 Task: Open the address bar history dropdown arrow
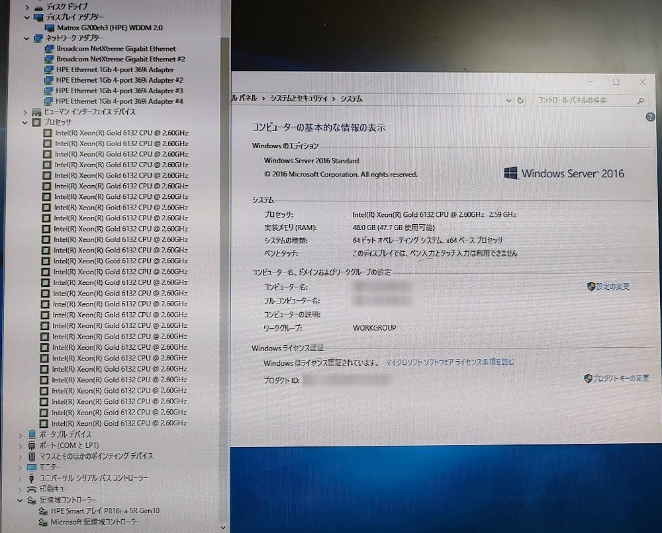tap(508, 101)
